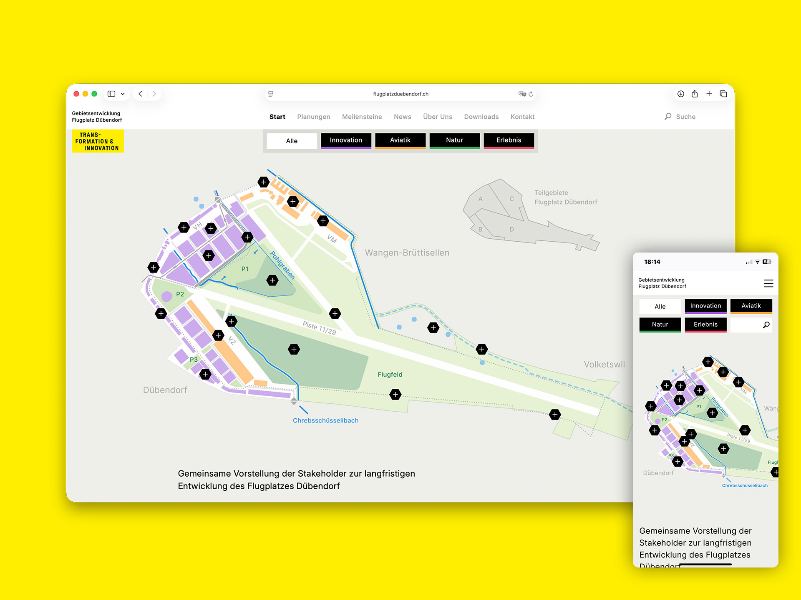Click the Safari share icon
Viewport: 801px width, 600px height.
(695, 94)
